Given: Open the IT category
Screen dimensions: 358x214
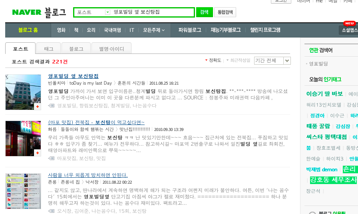Looking at the screenshot, I should point(132,30).
